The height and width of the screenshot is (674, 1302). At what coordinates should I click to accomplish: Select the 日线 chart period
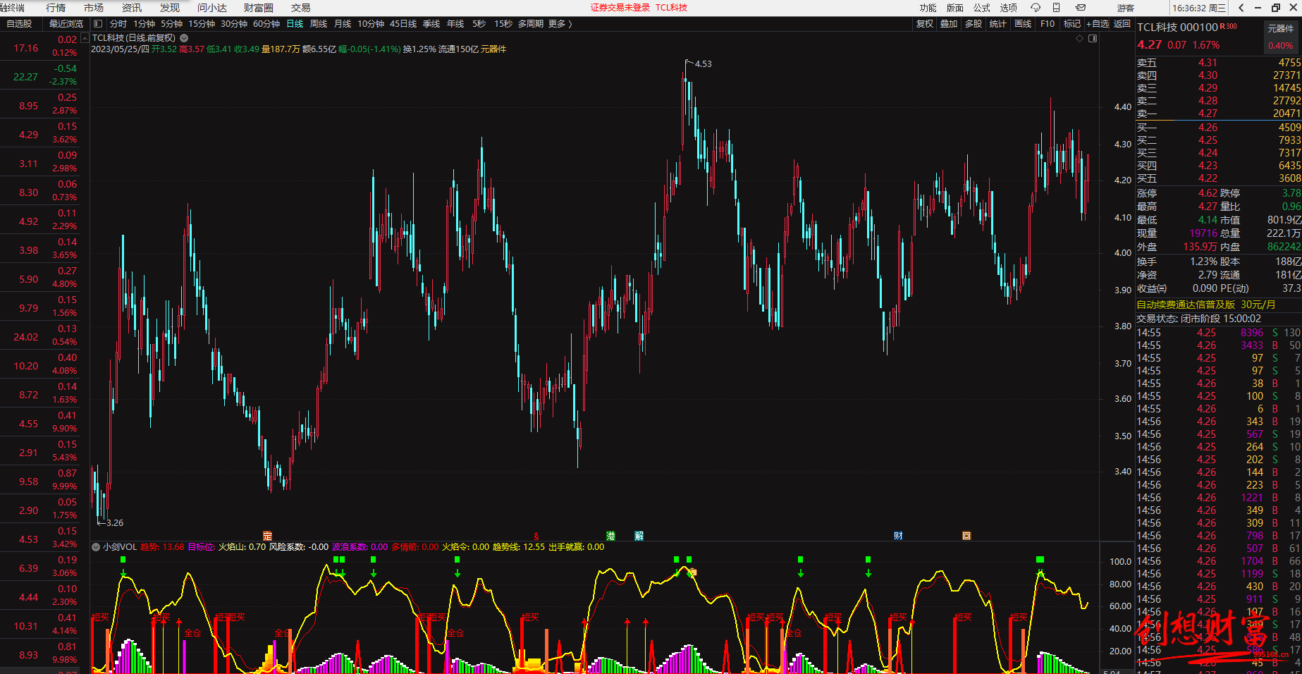pos(295,24)
